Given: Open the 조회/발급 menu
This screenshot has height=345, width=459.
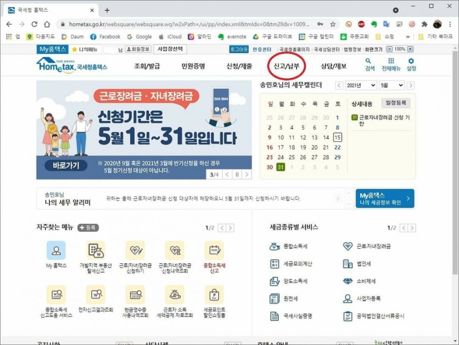Looking at the screenshot, I should click(x=147, y=66).
